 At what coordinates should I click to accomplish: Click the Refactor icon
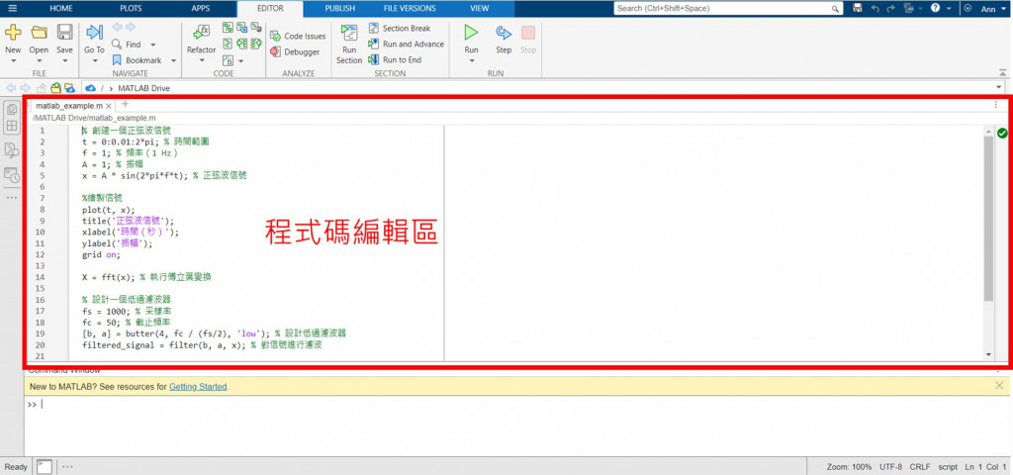tap(202, 33)
